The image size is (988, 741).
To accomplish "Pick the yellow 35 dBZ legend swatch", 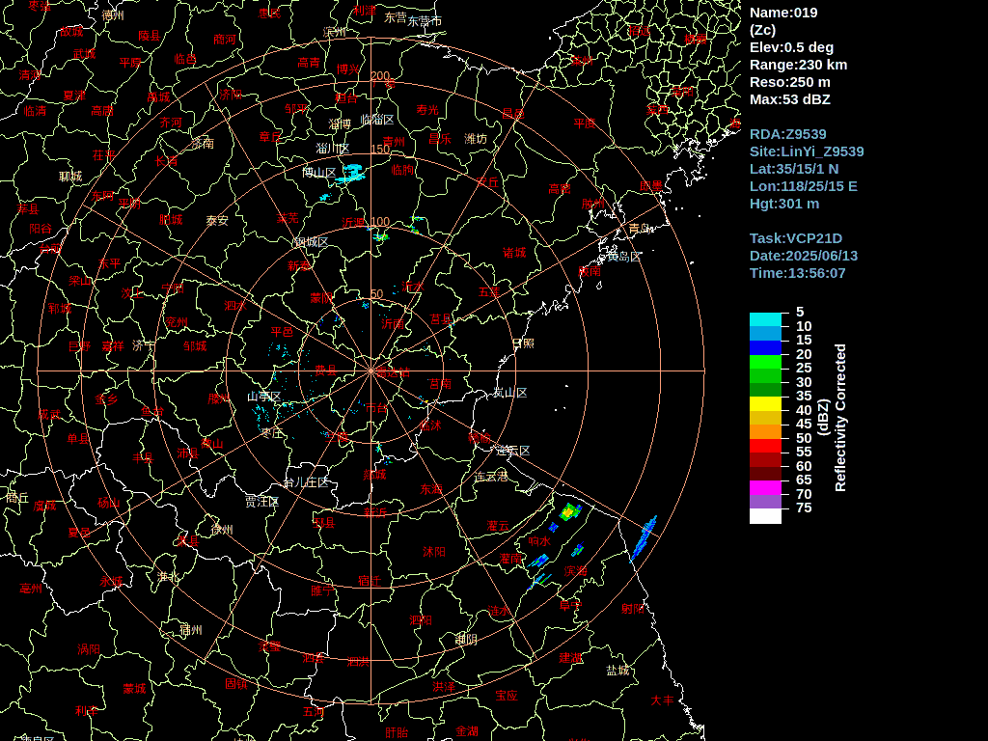I will point(765,404).
